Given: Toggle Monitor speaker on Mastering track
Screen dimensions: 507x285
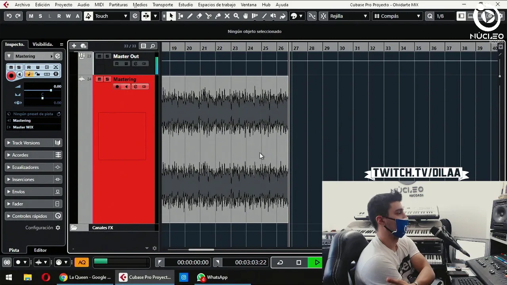Looking at the screenshot, I should 126,87.
